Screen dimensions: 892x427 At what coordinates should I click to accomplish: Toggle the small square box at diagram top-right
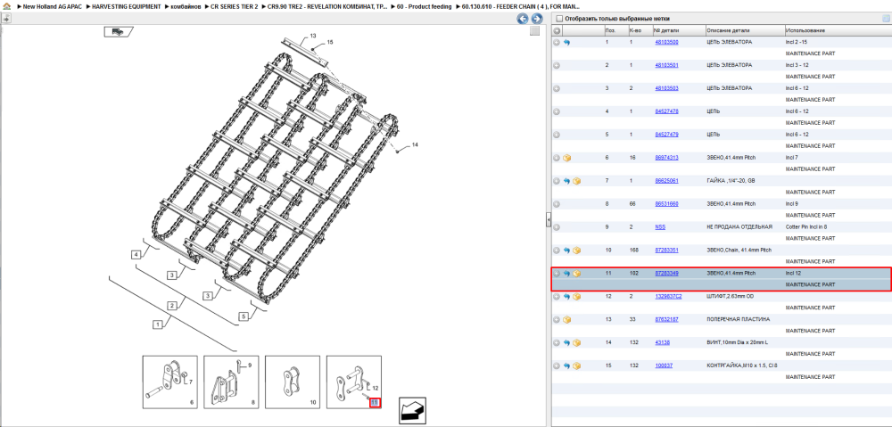pos(534,31)
